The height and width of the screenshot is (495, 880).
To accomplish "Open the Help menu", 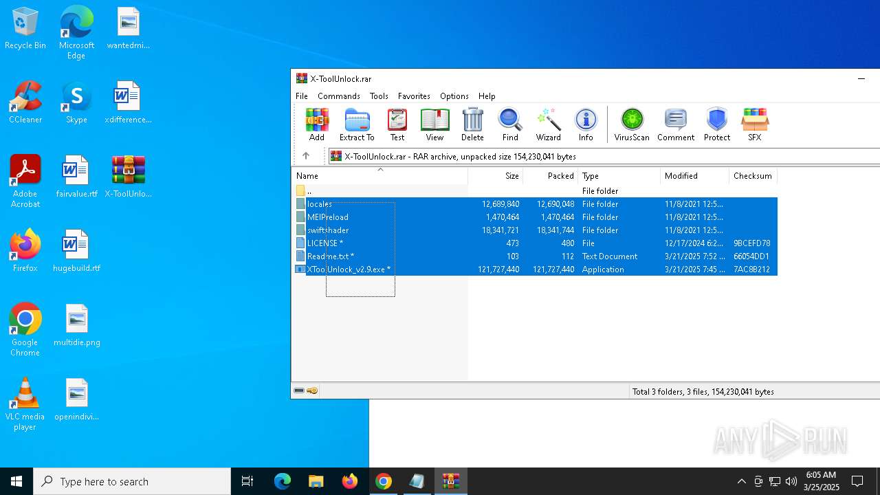I will point(487,96).
